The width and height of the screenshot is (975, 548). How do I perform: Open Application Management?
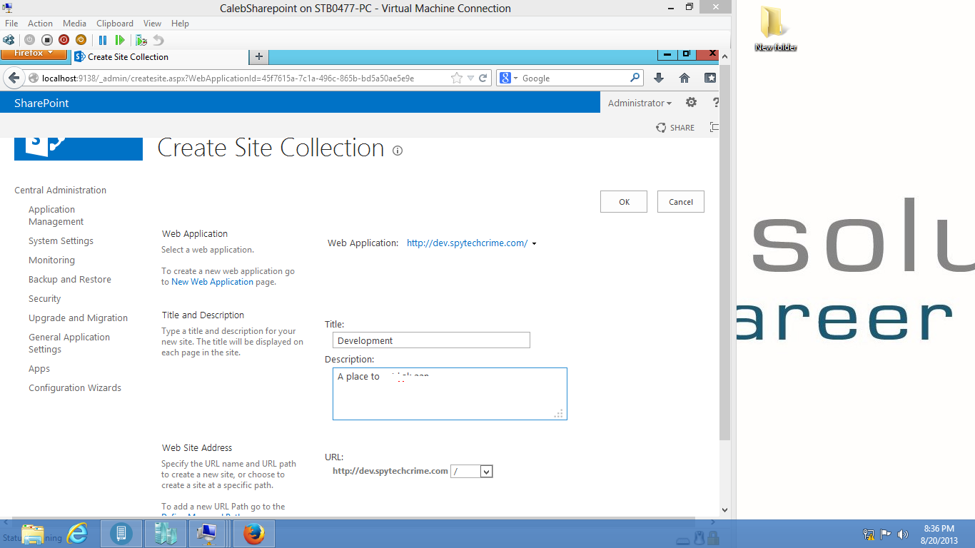[x=56, y=215]
